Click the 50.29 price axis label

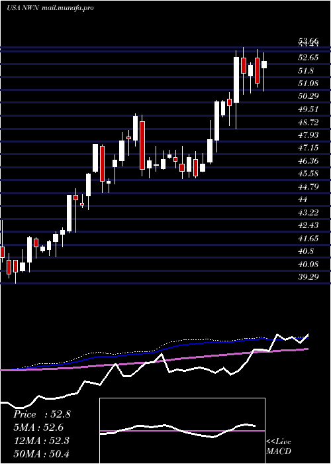pyautogui.click(x=308, y=96)
